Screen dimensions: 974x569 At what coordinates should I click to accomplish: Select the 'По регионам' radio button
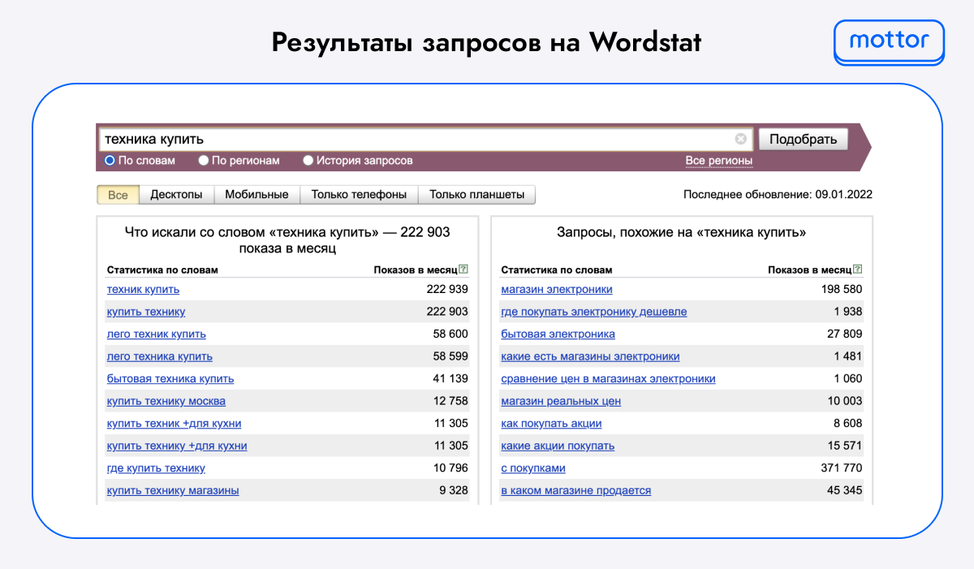click(x=204, y=161)
